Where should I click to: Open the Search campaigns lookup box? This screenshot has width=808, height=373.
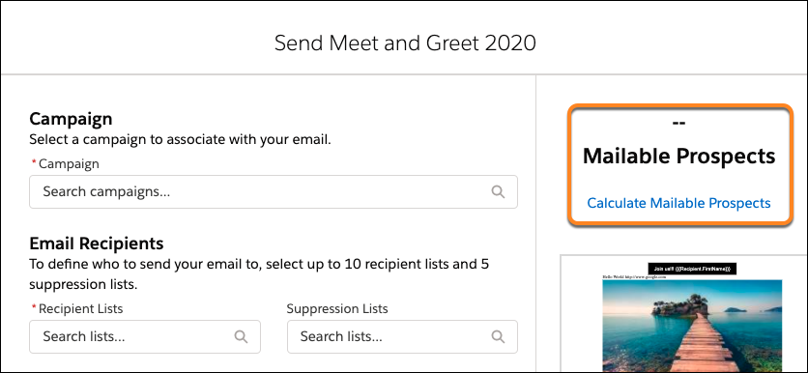(274, 191)
